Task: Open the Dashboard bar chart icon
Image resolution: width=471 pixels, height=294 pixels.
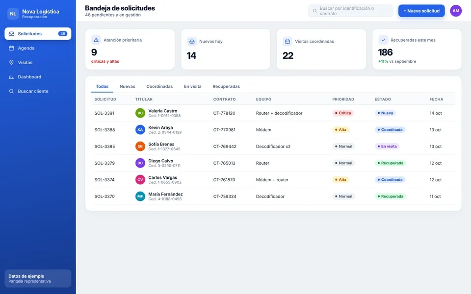Action: [11, 77]
